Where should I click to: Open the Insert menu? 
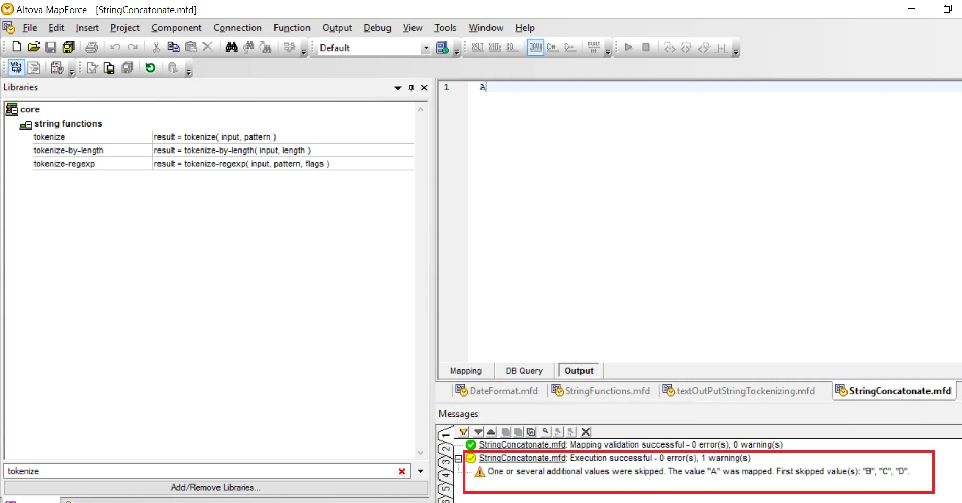[87, 28]
